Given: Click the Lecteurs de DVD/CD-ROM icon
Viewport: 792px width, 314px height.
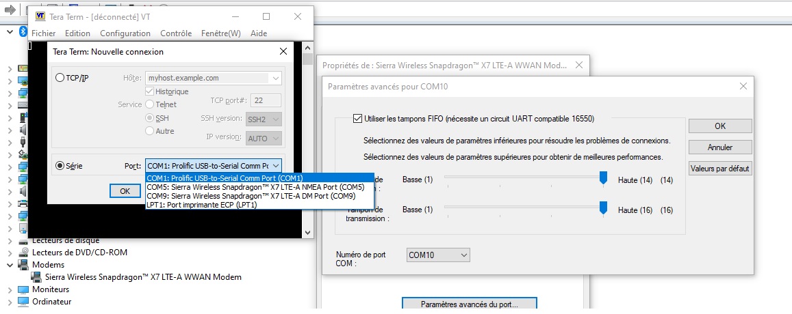Looking at the screenshot, I should coord(23,253).
